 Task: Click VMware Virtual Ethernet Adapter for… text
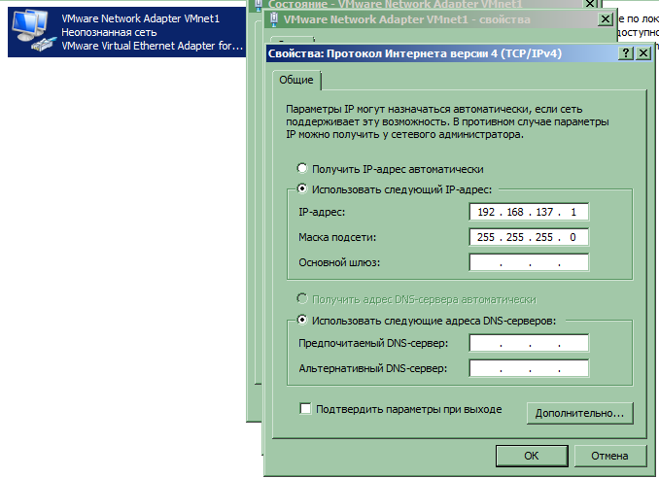pyautogui.click(x=153, y=46)
